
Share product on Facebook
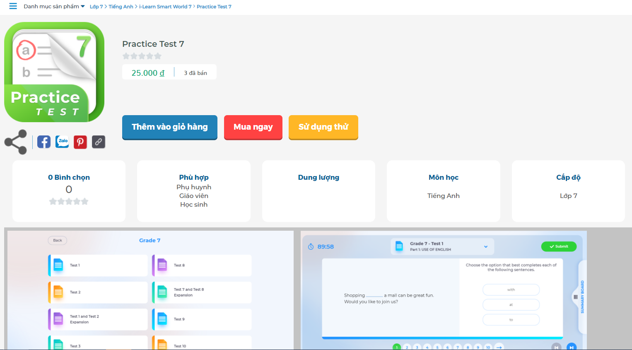(44, 142)
